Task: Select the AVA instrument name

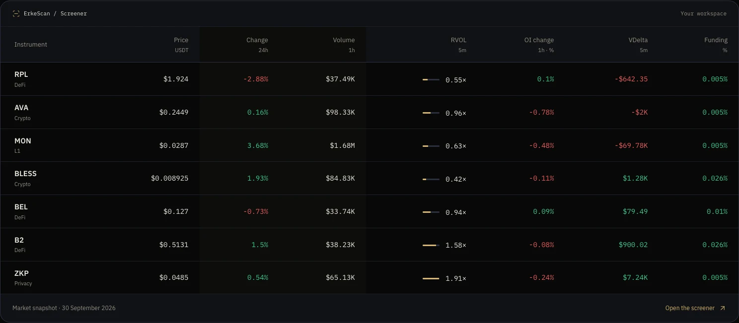Action: click(x=21, y=108)
